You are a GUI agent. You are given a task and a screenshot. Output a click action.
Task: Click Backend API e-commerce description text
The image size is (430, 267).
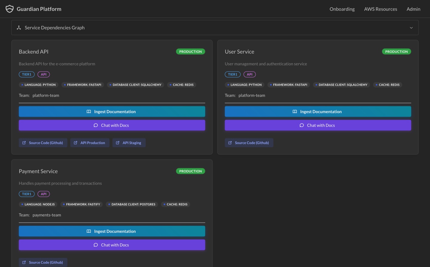point(57,64)
